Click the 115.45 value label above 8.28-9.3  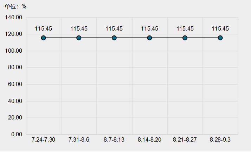pos(220,29)
